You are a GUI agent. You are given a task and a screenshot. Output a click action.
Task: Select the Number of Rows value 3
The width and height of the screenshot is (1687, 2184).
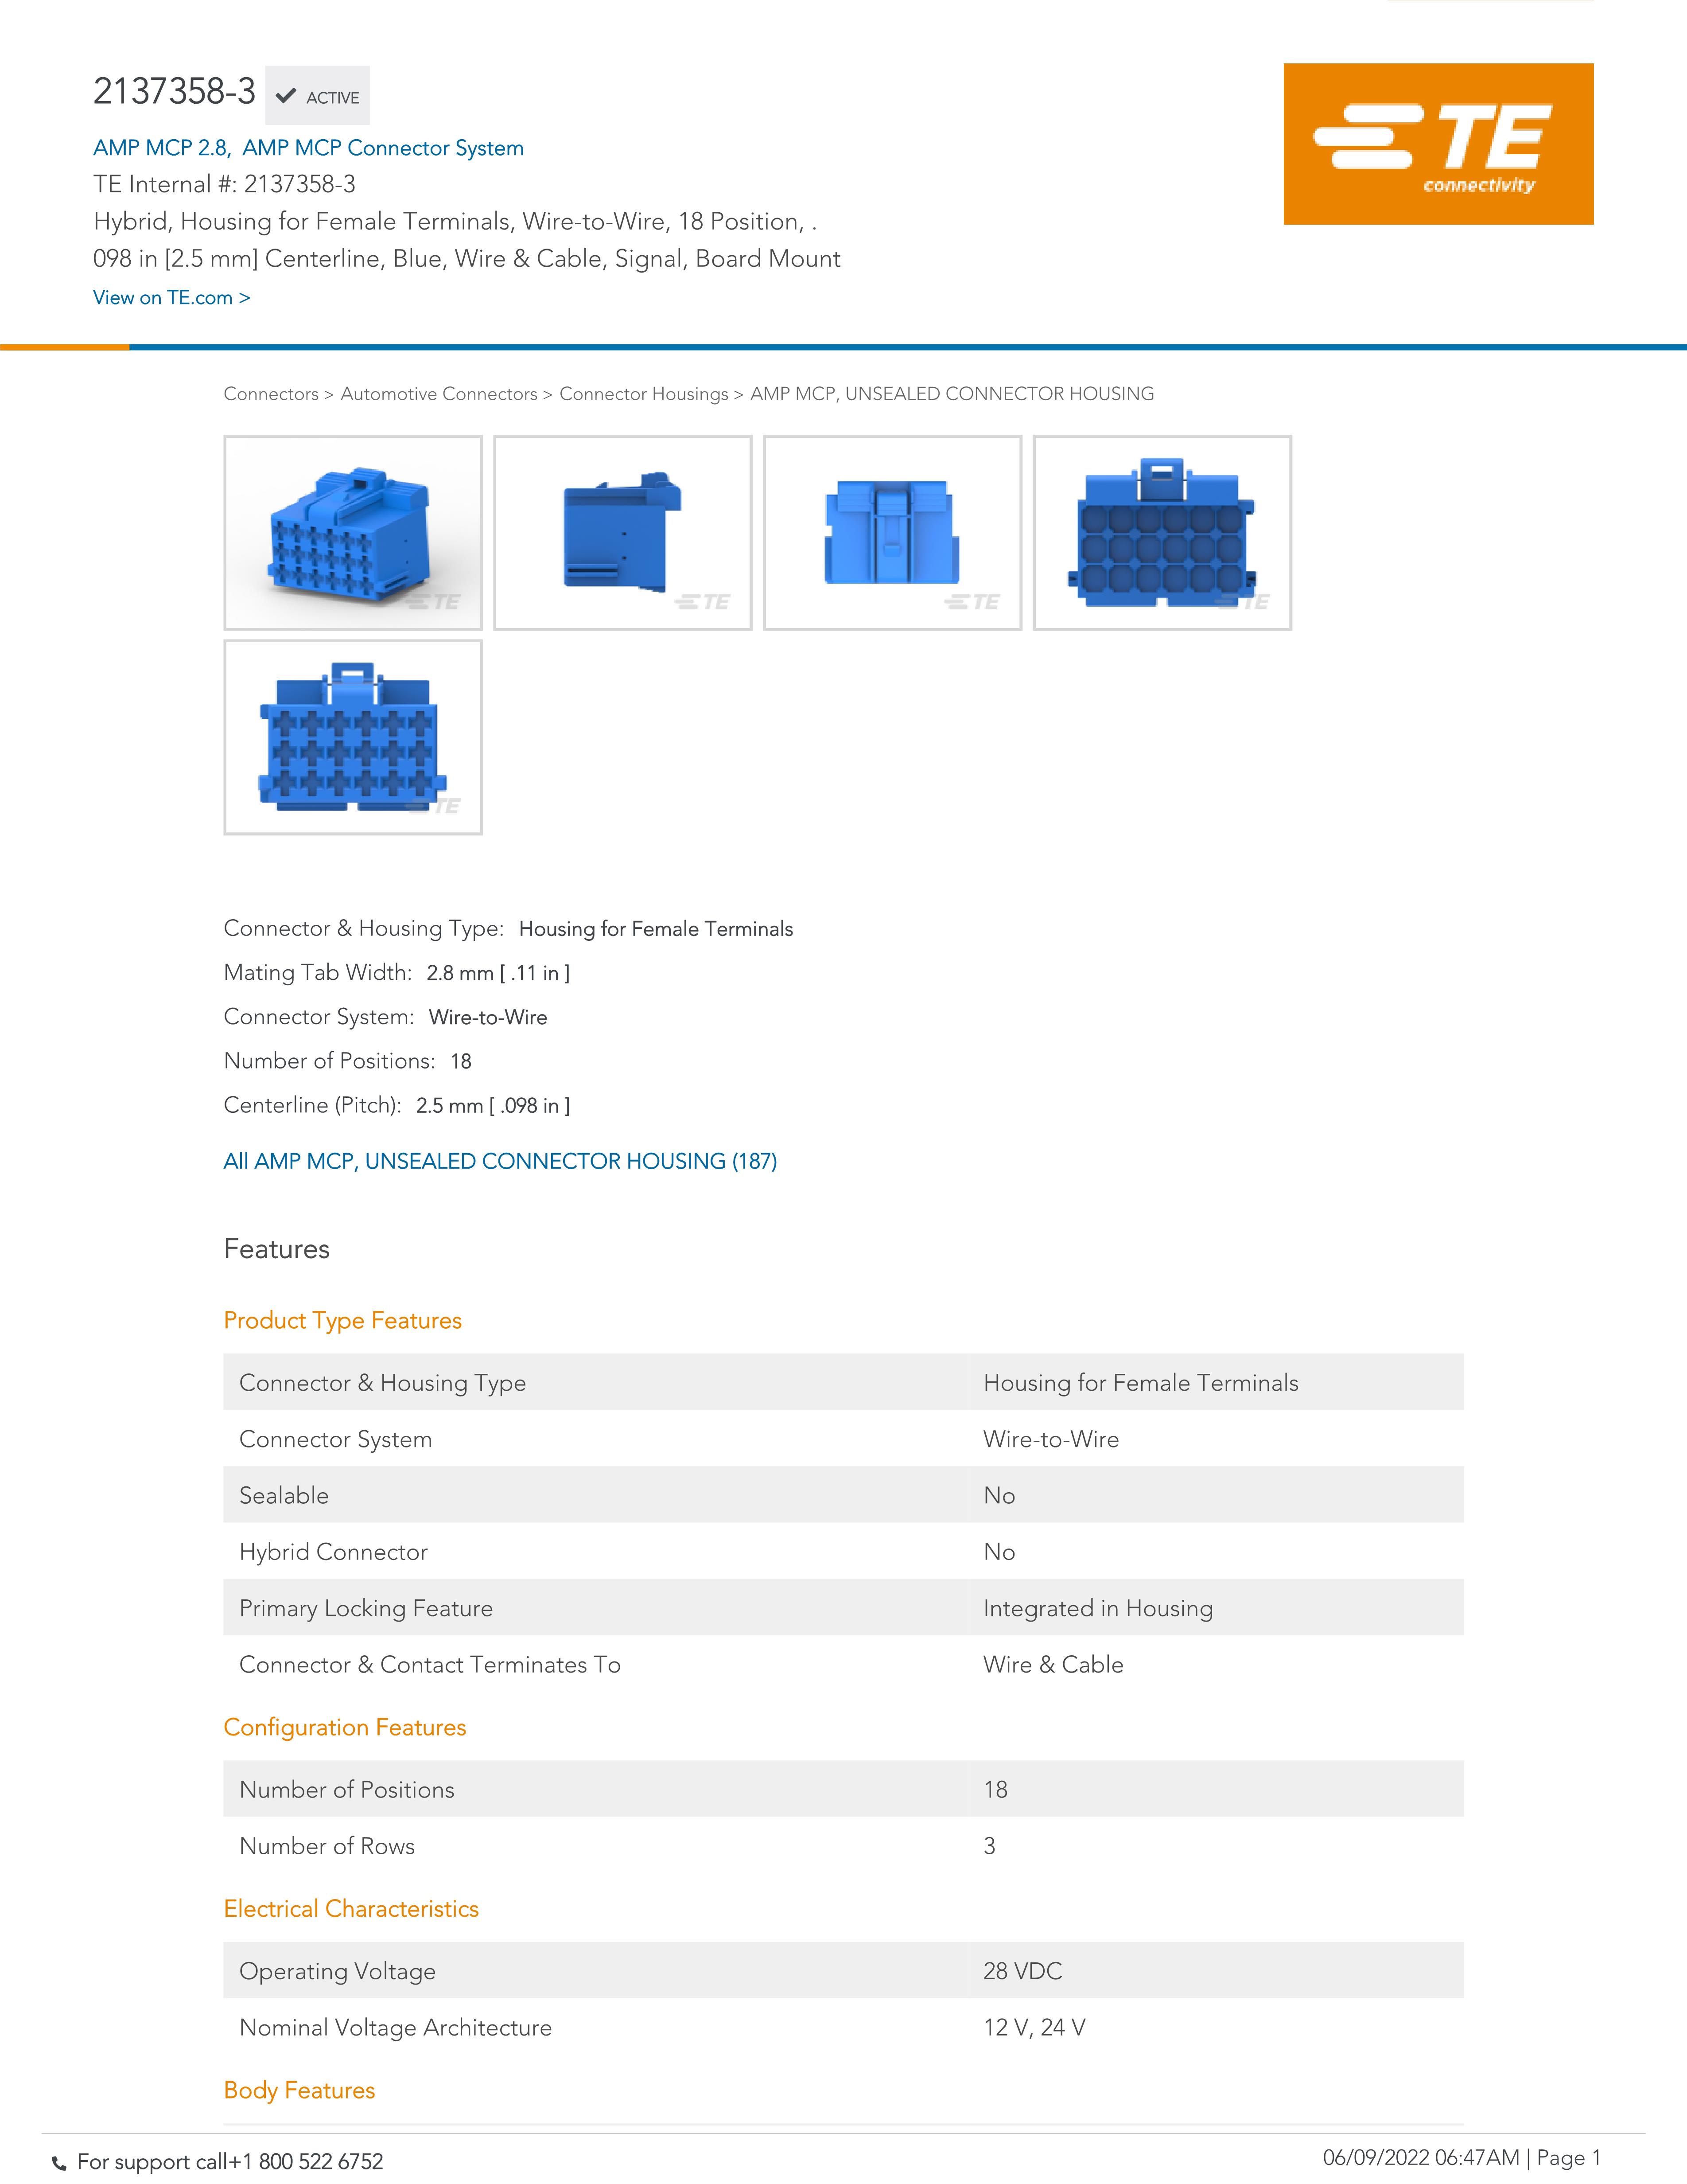coord(989,1846)
